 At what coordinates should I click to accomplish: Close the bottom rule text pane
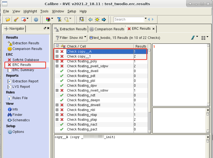pos(208,137)
